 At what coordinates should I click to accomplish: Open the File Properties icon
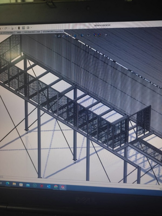pos(23,28)
